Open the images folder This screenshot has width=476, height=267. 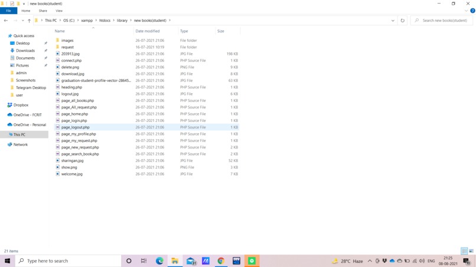point(67,40)
